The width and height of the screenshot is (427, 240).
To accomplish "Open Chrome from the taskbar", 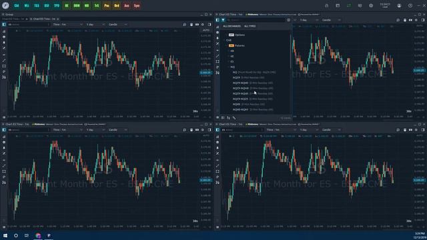I will coord(38,235).
